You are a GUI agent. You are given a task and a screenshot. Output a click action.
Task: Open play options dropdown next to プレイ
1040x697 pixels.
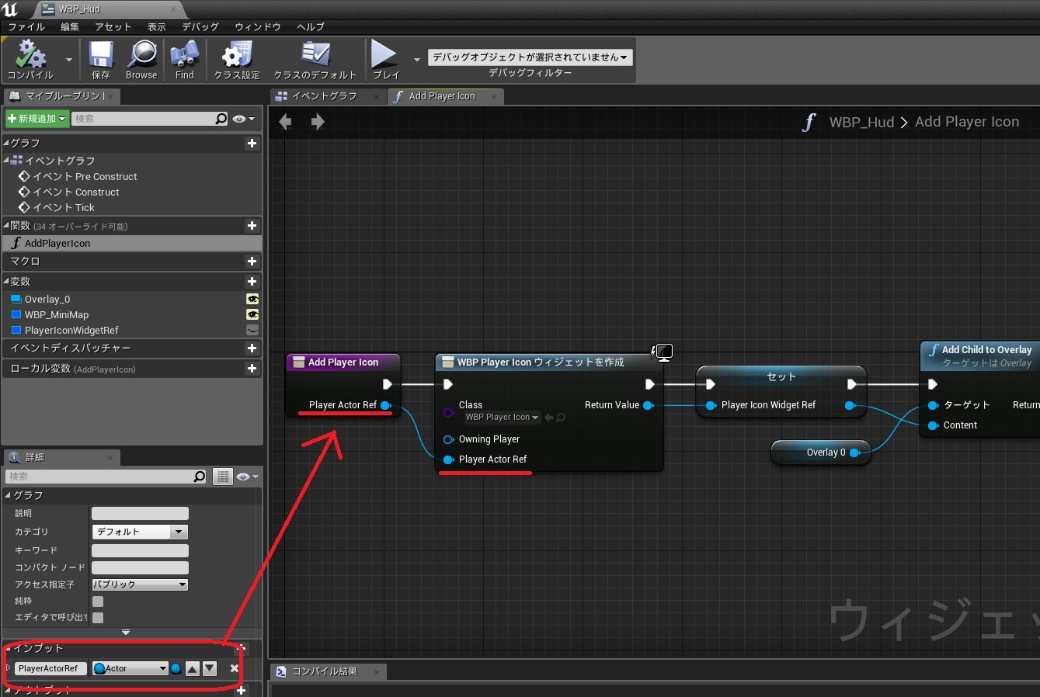click(416, 60)
